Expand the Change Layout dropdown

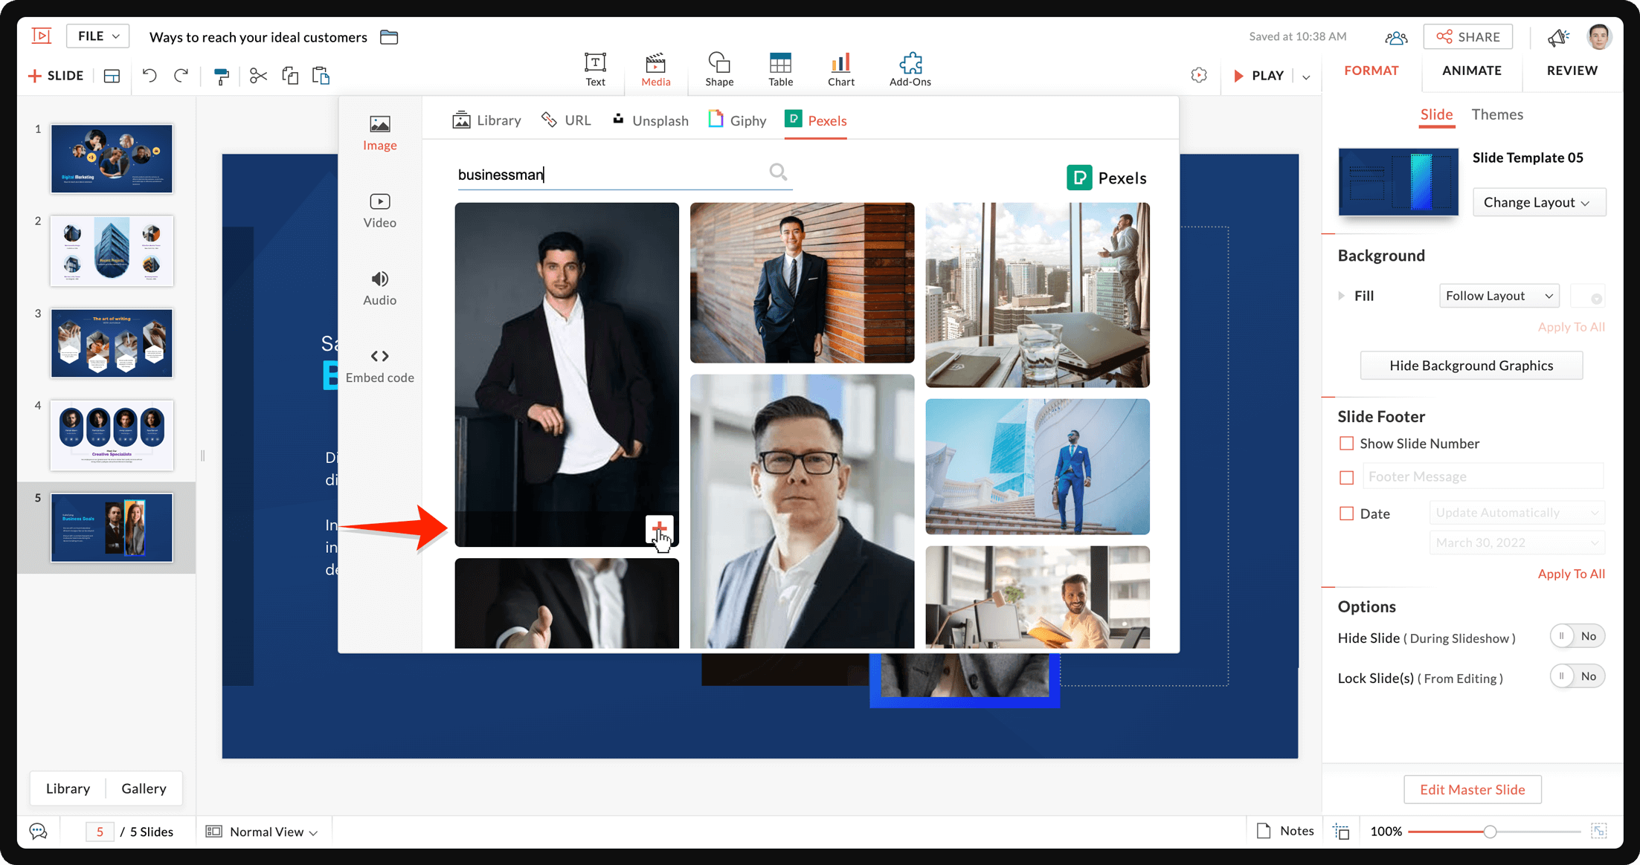[1538, 202]
